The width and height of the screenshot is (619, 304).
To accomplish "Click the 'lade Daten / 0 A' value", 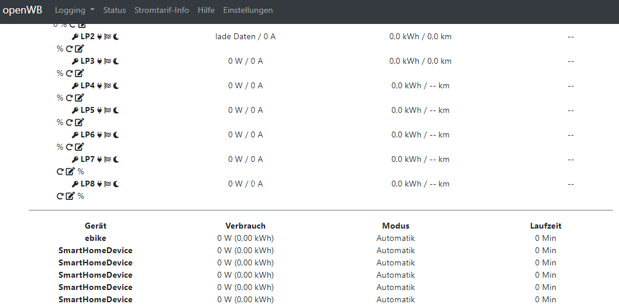I will (245, 37).
